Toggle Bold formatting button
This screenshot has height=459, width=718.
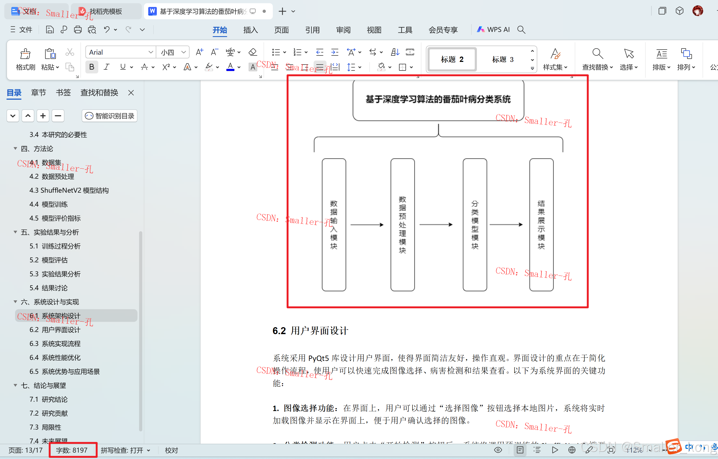coord(92,67)
